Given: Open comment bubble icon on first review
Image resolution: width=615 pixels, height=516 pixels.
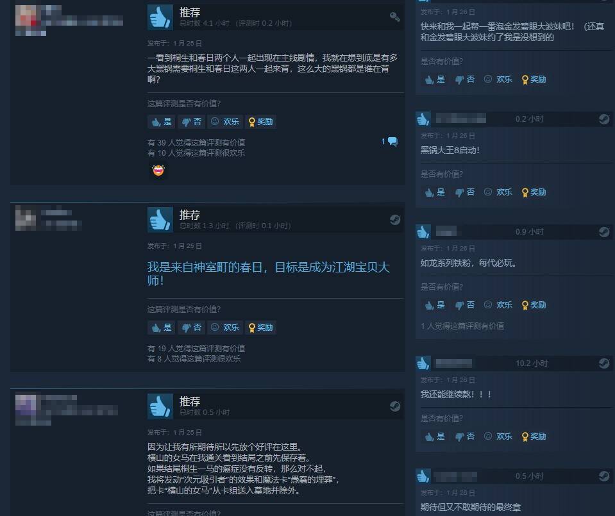Looking at the screenshot, I should (x=392, y=142).
